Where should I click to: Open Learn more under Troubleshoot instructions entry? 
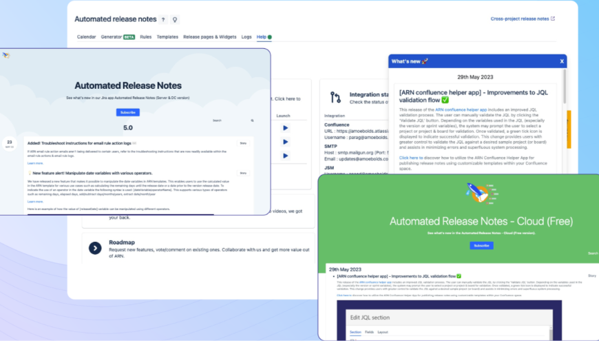click(35, 163)
